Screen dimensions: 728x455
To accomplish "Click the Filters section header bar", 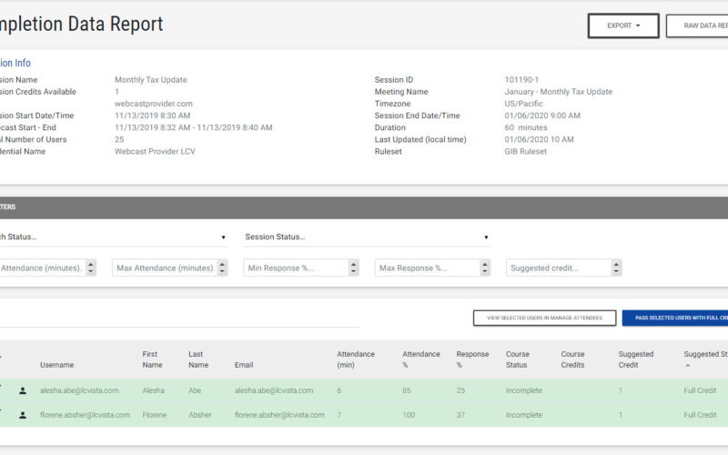I will coord(364,207).
